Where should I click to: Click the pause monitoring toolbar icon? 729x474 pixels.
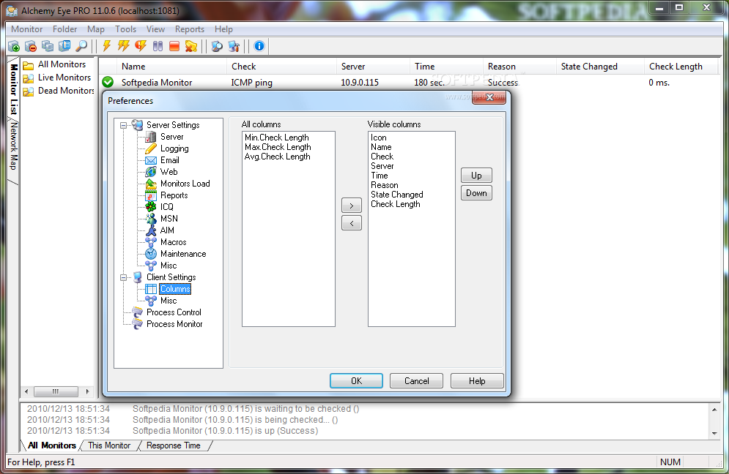click(158, 46)
